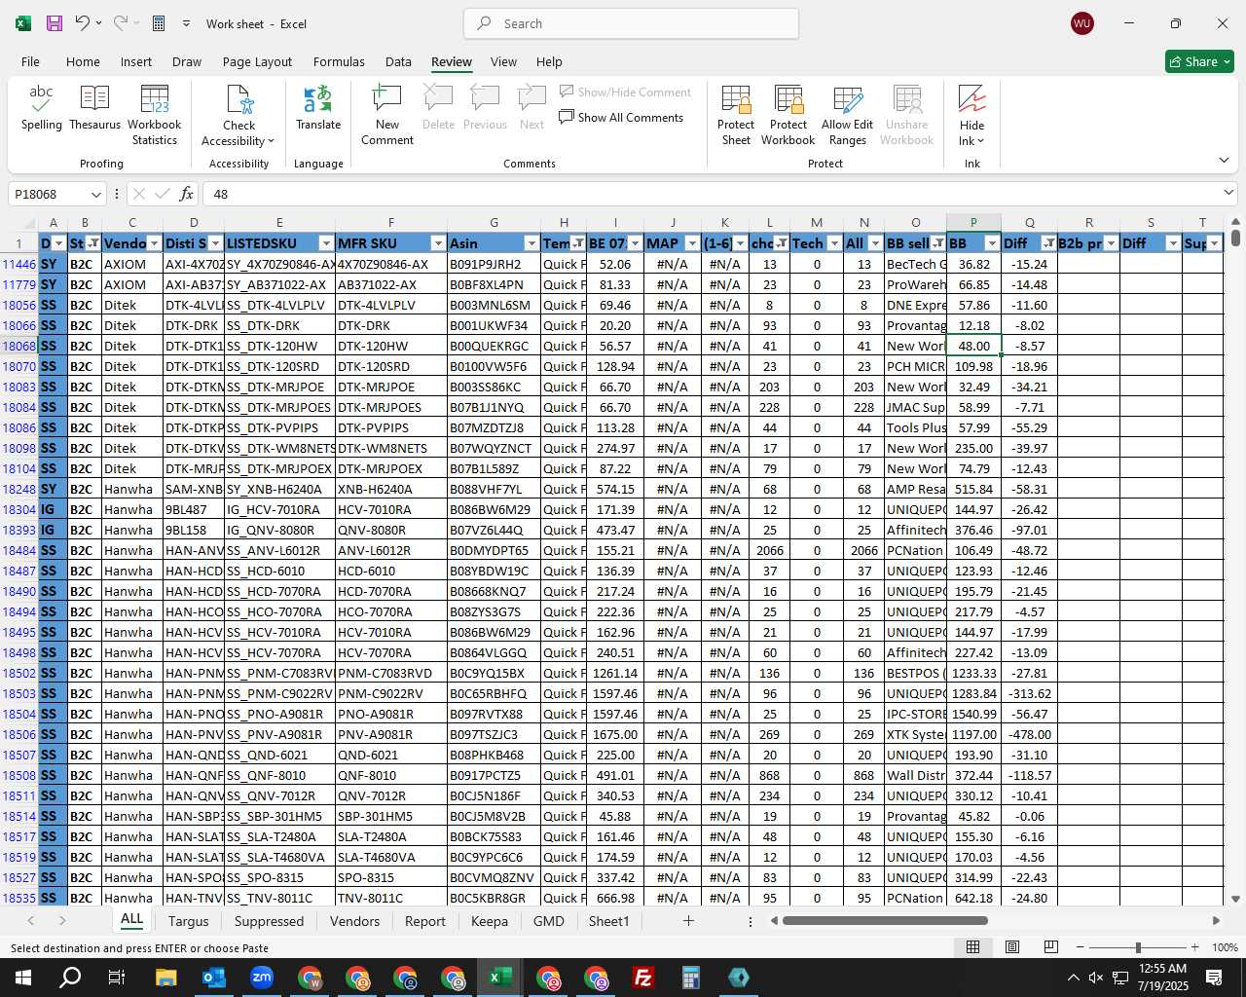Open filter dropdown for Asin column
Screen dimensions: 1246x997
531,243
